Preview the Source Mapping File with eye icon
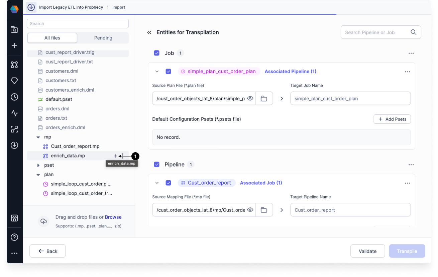The height and width of the screenshot is (277, 438). pyautogui.click(x=250, y=210)
